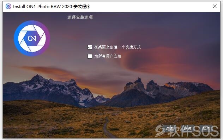This screenshot has width=223, height=140.
Task: Click the large ON1 aperture logo
Action: (x=32, y=38)
